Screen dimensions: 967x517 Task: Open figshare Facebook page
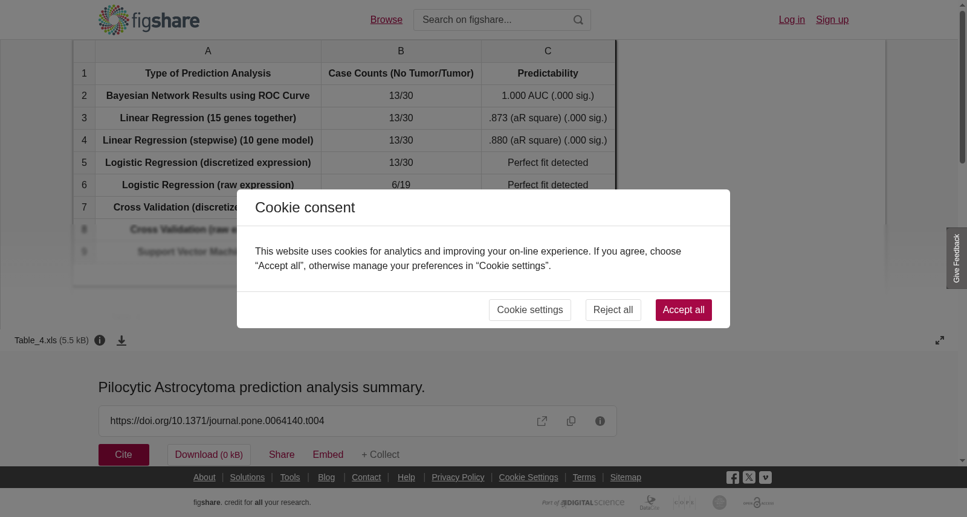point(733,477)
